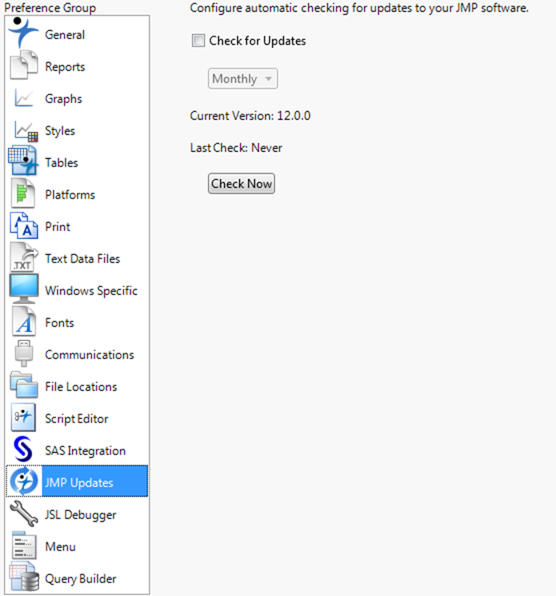Click the Graphs line chart icon
Viewport: 556px width, 596px height.
pyautogui.click(x=23, y=98)
